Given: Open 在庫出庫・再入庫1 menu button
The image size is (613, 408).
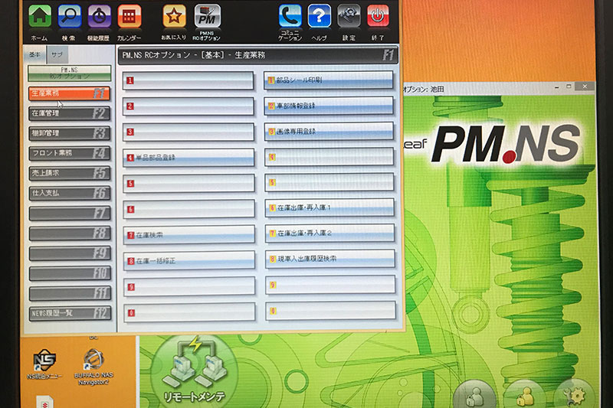Looking at the screenshot, I should click(x=329, y=207).
